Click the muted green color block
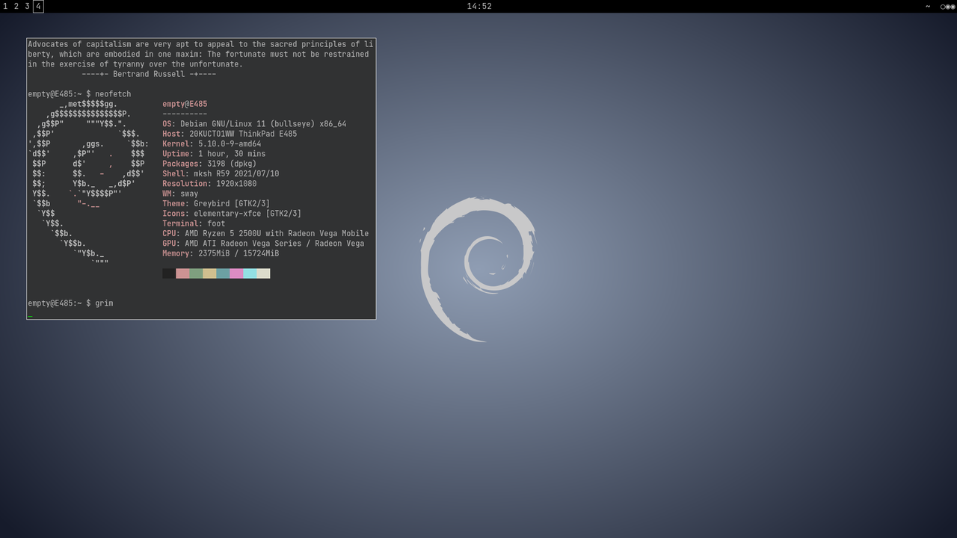957x538 pixels. (196, 273)
